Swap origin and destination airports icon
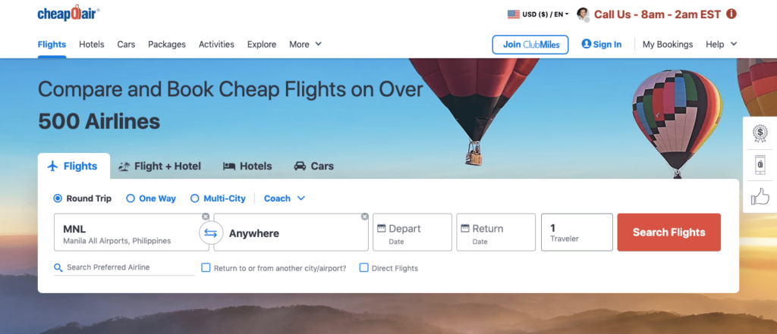Screen dimensions: 777x334 click(211, 233)
